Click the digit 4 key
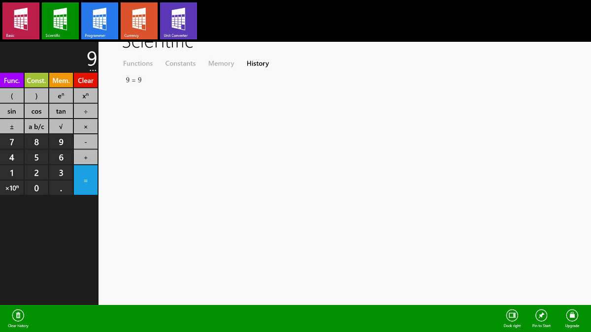 coord(12,157)
